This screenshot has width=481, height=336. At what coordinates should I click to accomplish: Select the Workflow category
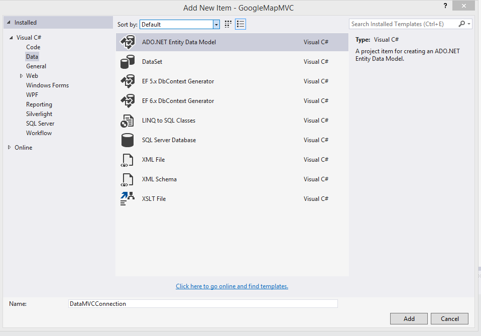[39, 133]
